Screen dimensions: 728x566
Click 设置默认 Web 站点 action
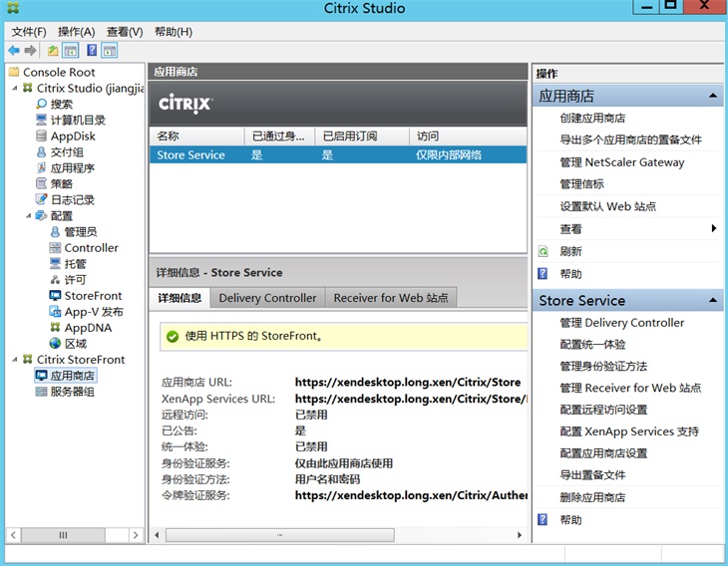(608, 206)
